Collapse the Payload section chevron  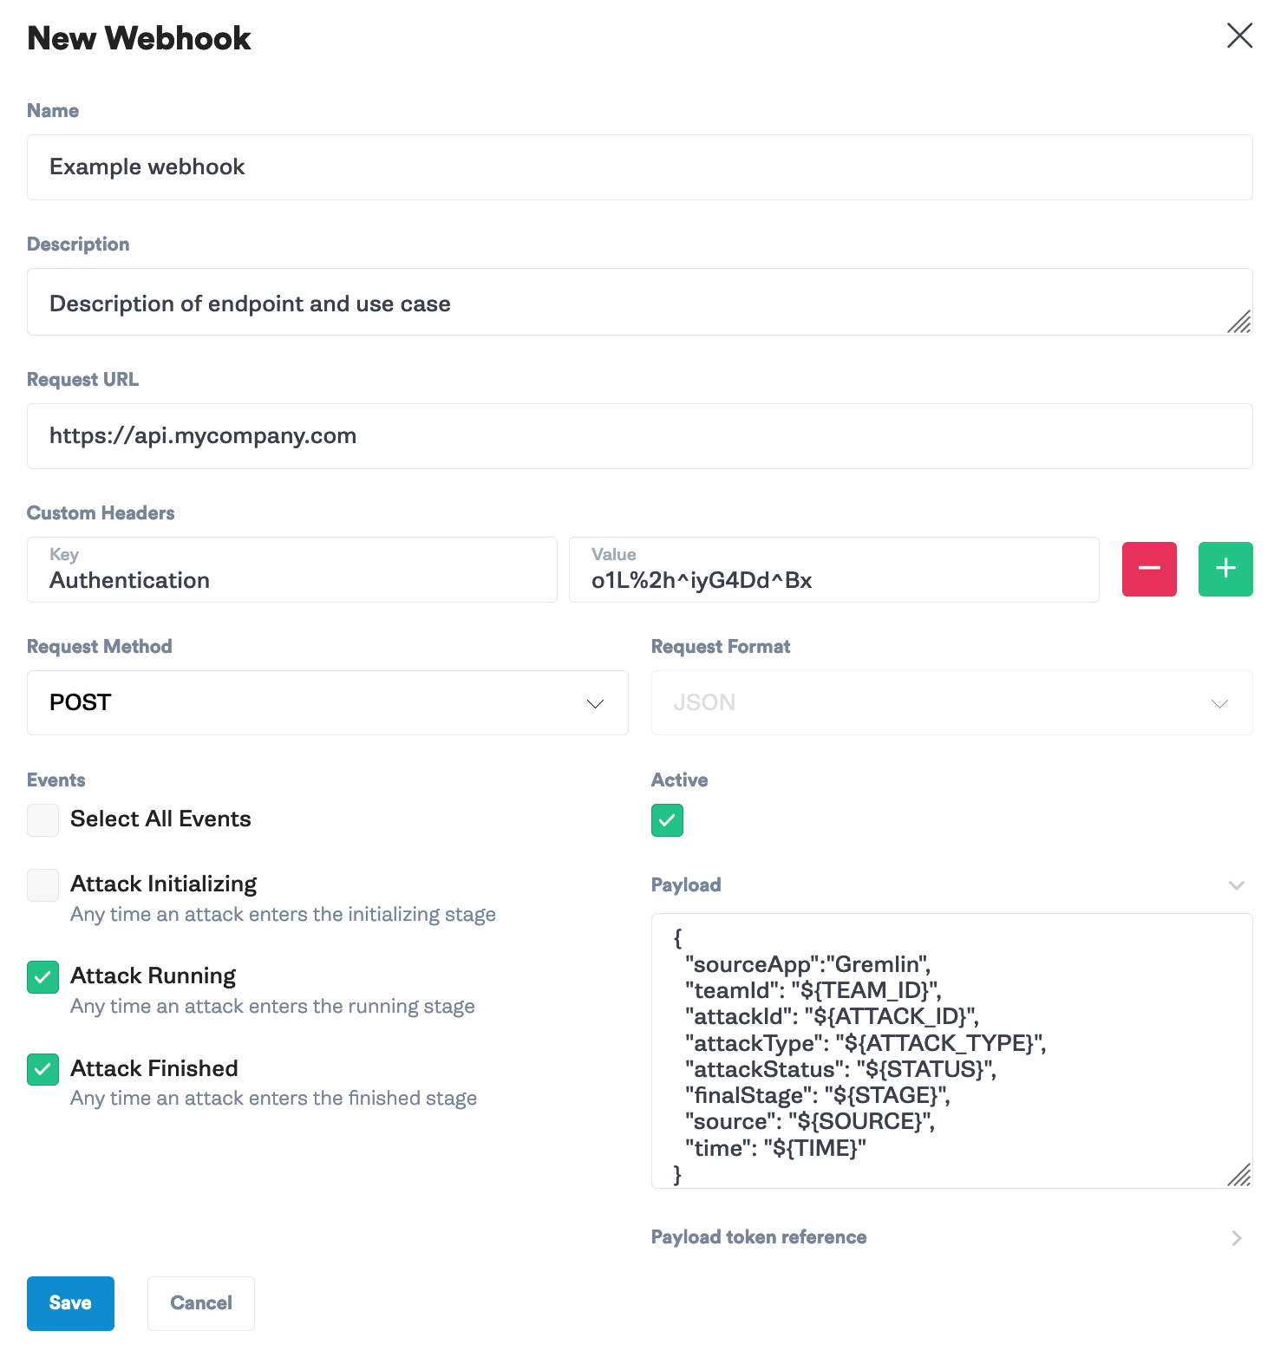(1237, 885)
